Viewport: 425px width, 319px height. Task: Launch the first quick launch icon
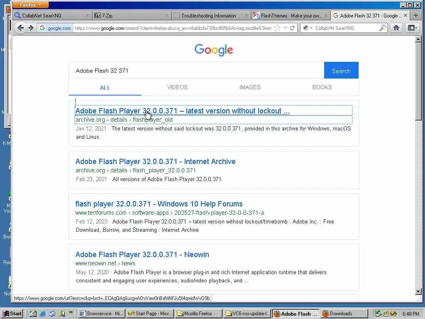(x=33, y=314)
